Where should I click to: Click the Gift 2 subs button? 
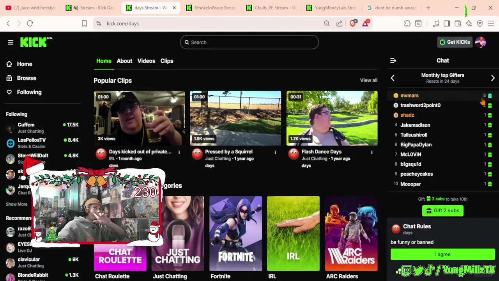click(x=443, y=210)
